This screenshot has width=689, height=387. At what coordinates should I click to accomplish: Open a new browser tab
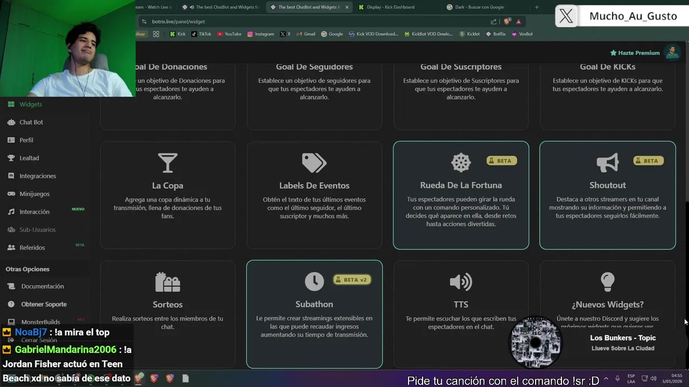[x=537, y=7]
